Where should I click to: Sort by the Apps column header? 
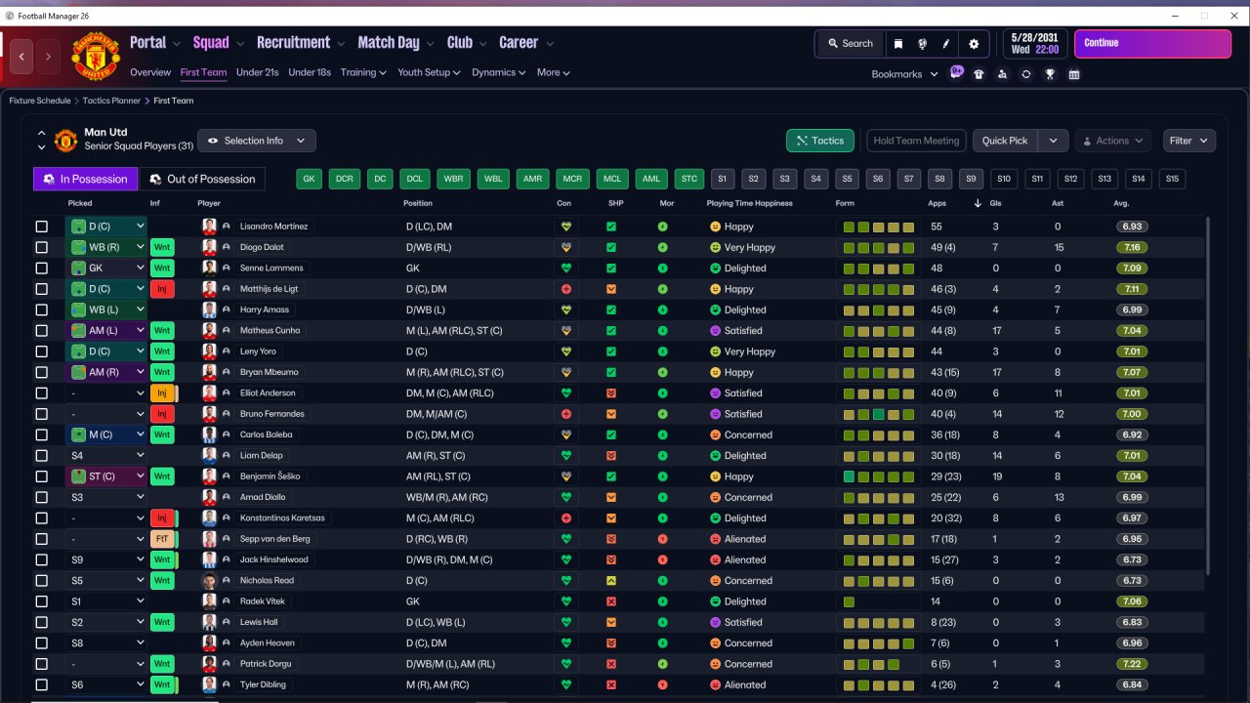[x=937, y=203]
